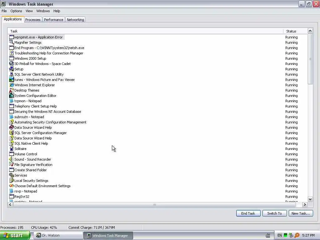Click the File Signature Verification icon
Screen dimensions: 320x240
(12, 164)
